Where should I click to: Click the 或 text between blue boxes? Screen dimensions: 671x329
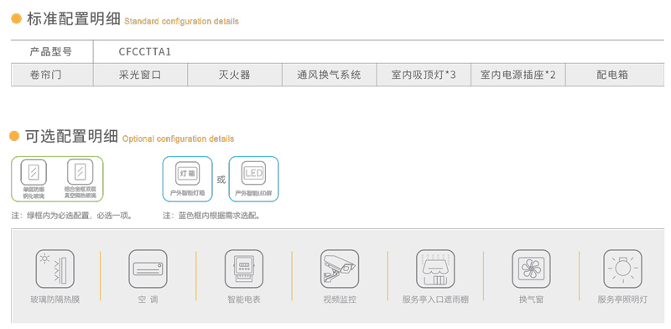(221, 180)
